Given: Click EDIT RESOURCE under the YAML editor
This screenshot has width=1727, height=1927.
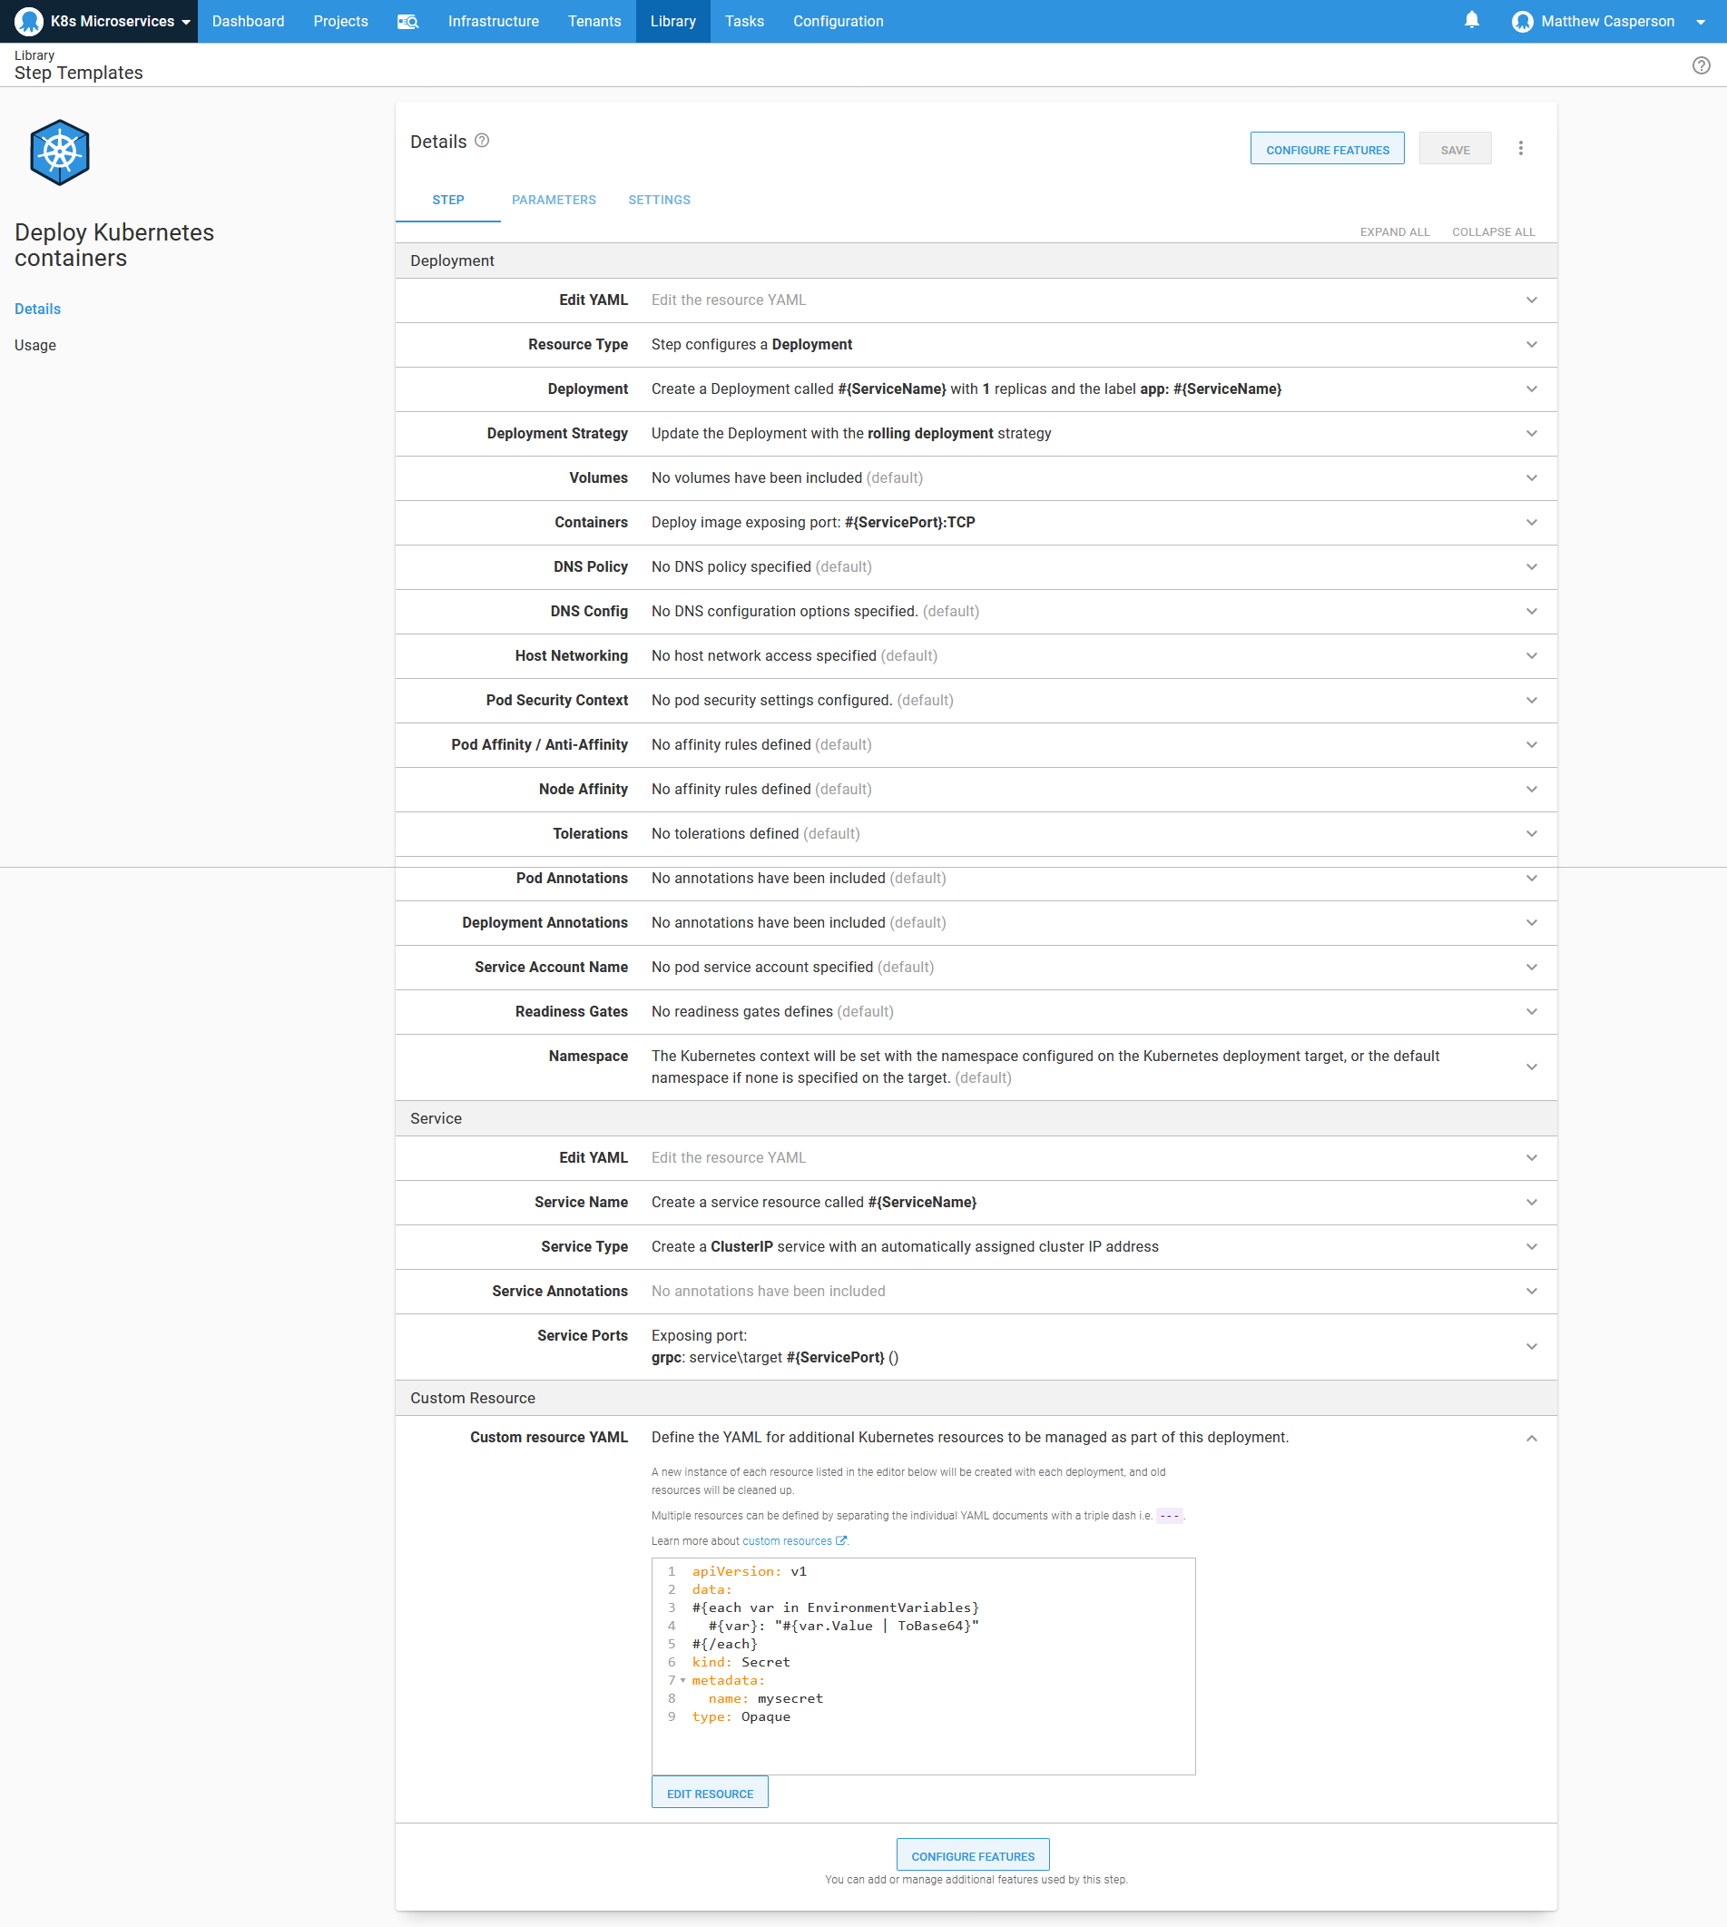Looking at the screenshot, I should (709, 1792).
